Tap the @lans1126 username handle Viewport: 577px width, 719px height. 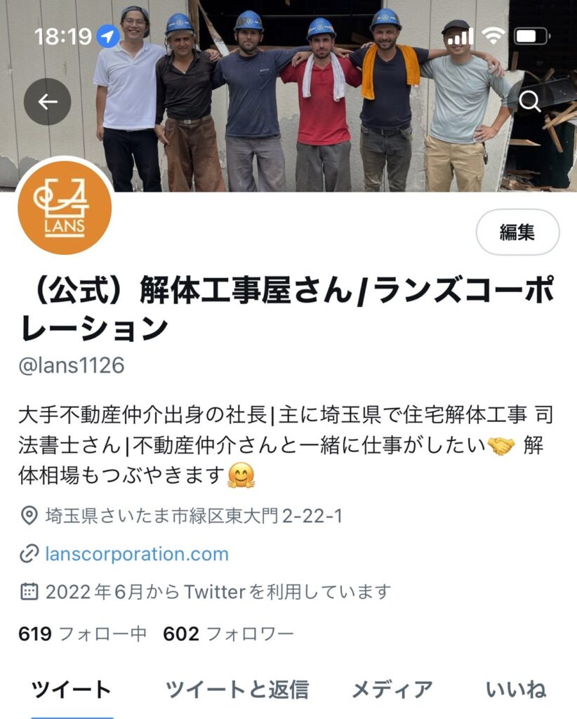[x=72, y=365]
